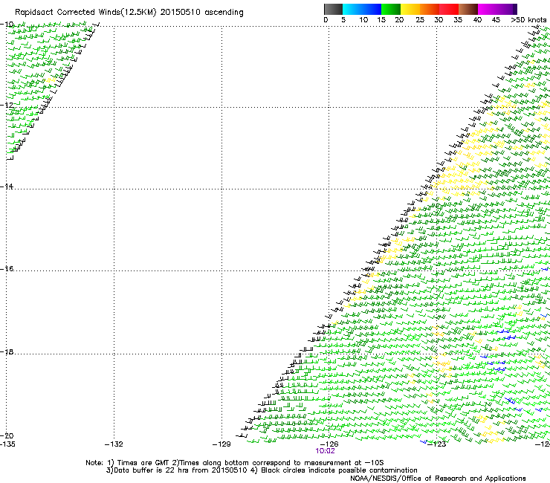Click the orange 25-30 knots legend swatch

point(430,9)
